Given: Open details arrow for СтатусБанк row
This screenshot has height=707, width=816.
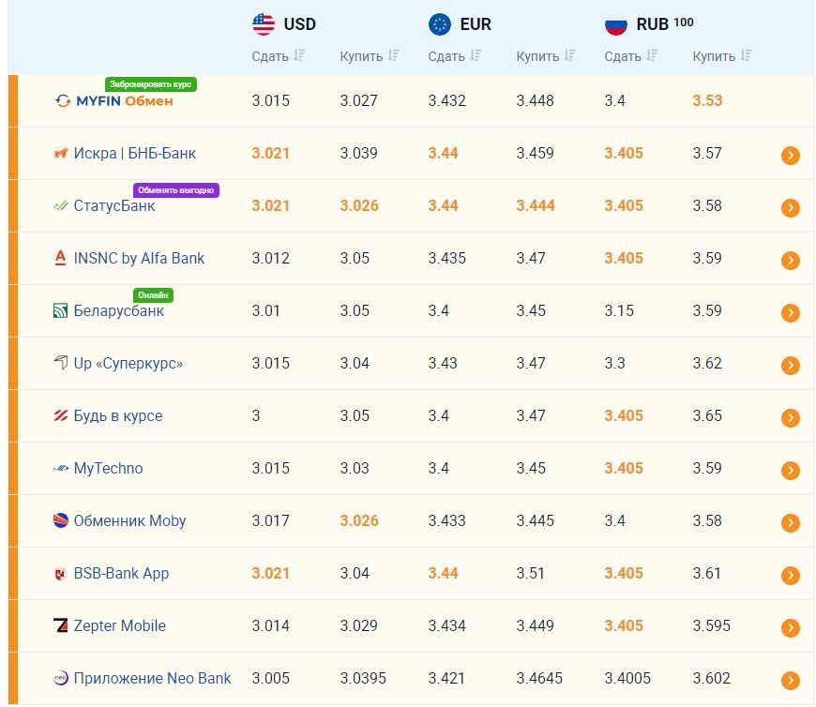Looking at the screenshot, I should point(790,207).
